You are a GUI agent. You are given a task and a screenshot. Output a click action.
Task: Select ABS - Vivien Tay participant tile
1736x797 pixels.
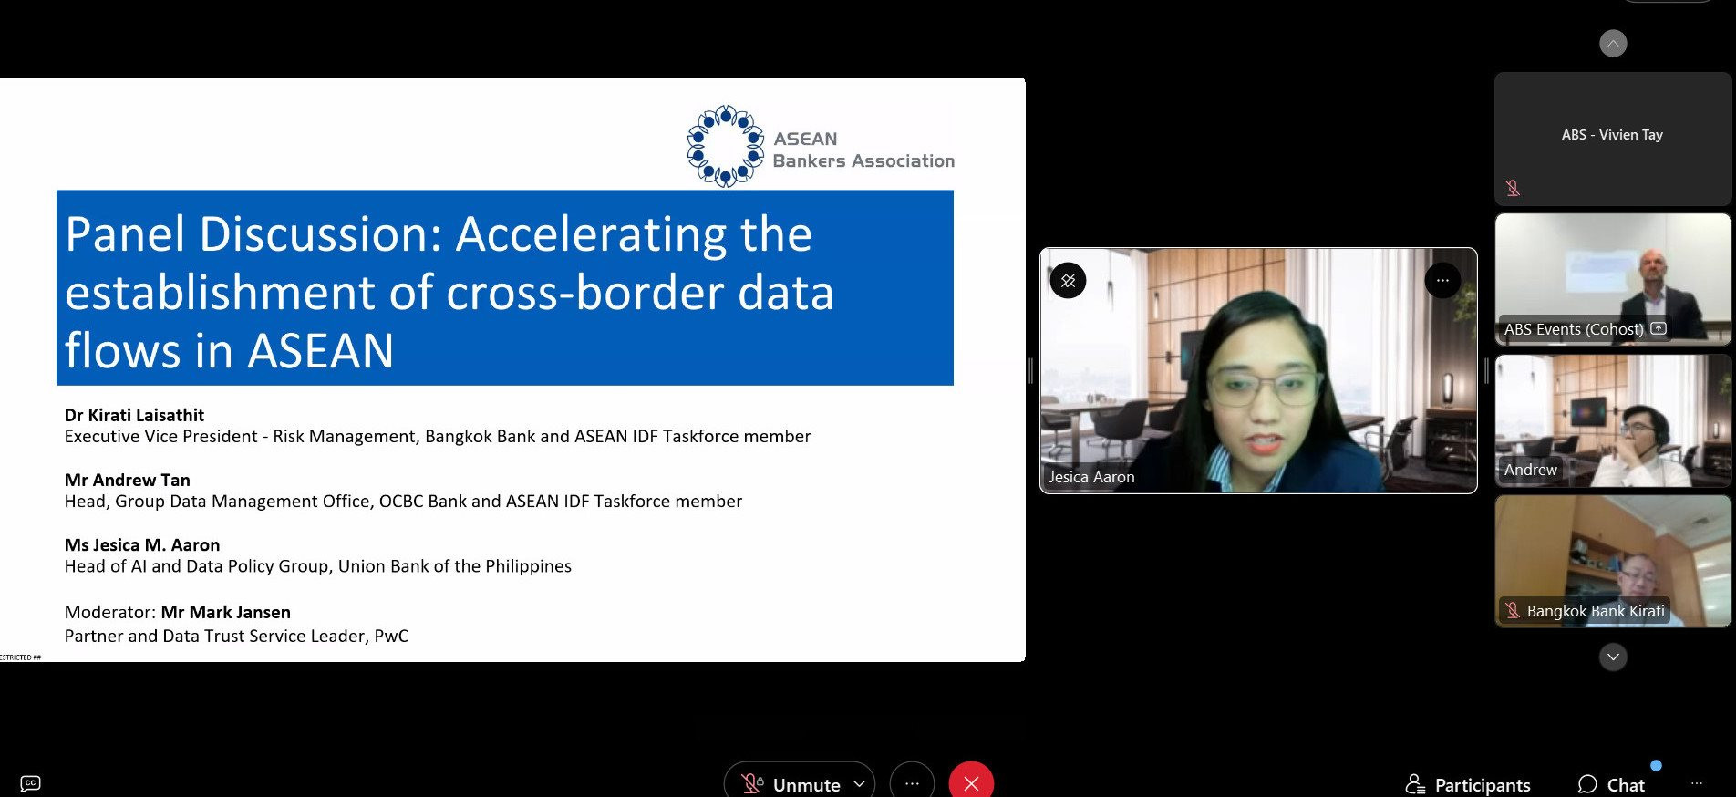[1612, 139]
